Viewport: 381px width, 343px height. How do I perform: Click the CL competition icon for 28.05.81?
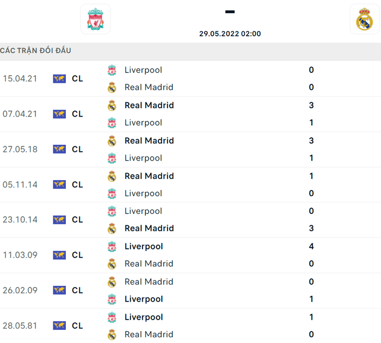pos(59,326)
